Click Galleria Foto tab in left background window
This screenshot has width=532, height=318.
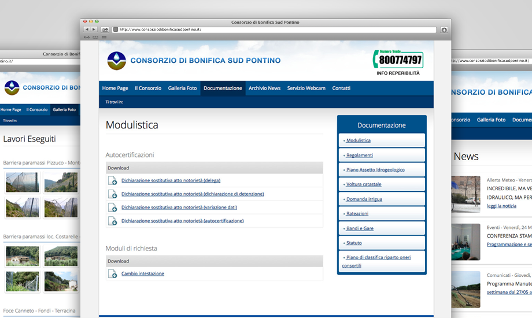pyautogui.click(x=64, y=110)
